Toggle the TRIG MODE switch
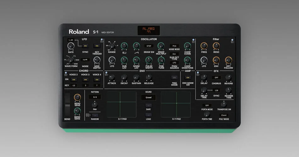This screenshot has width=299, height=157. coord(174,78)
